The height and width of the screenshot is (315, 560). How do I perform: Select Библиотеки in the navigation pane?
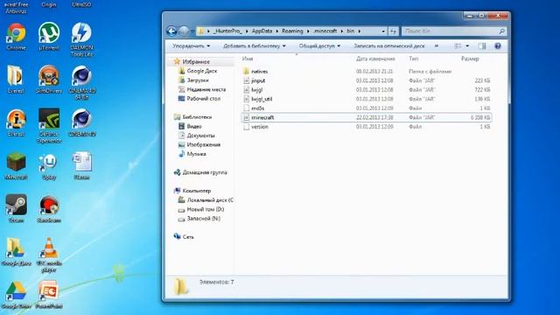(x=197, y=117)
